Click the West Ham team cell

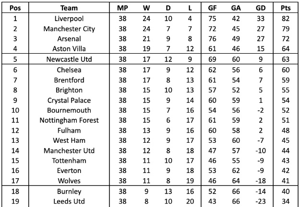click(x=69, y=140)
